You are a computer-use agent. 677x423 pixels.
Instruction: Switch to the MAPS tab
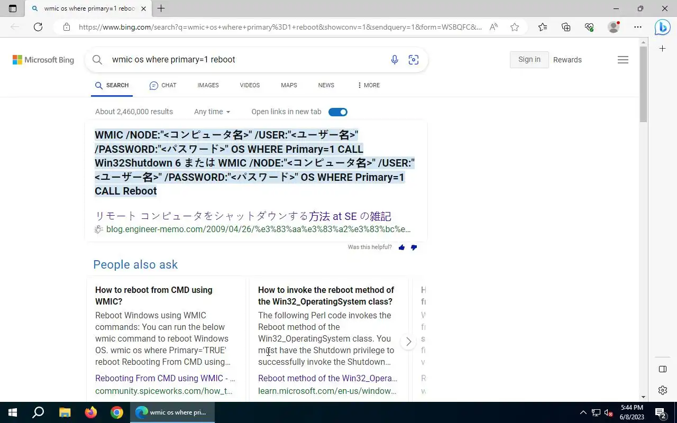click(289, 85)
